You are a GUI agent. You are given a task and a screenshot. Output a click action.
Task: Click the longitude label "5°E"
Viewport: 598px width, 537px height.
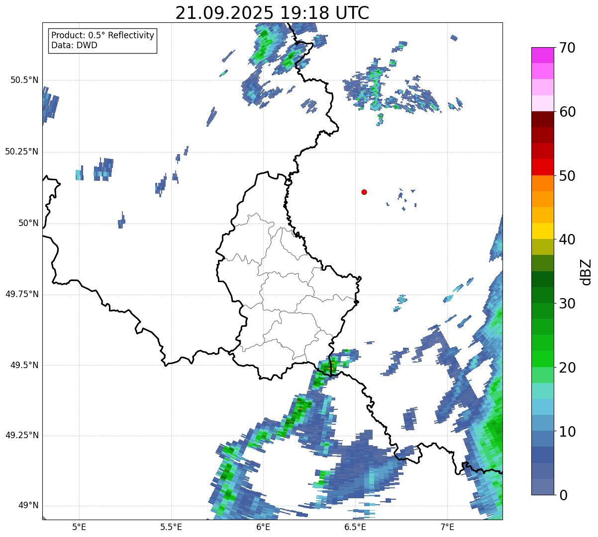(x=79, y=527)
